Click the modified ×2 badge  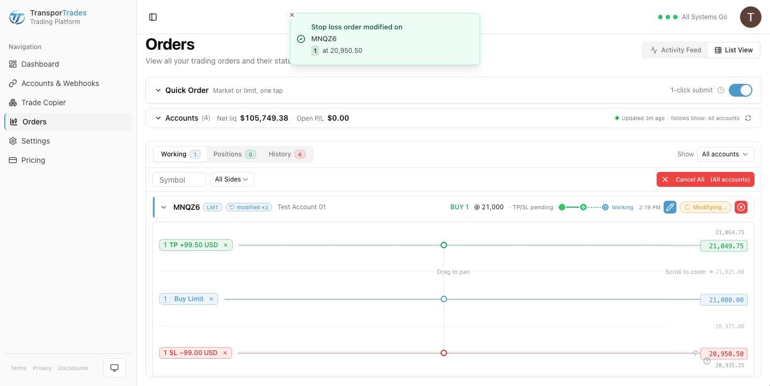249,207
